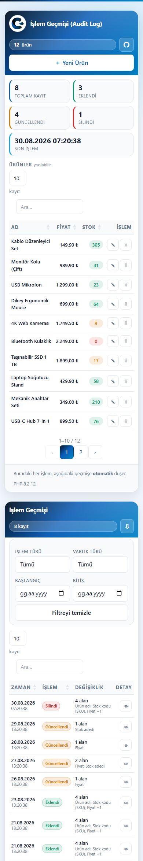Open the İşlem Türü dropdown
Viewport: 143px width, 861px height.
(x=43, y=564)
